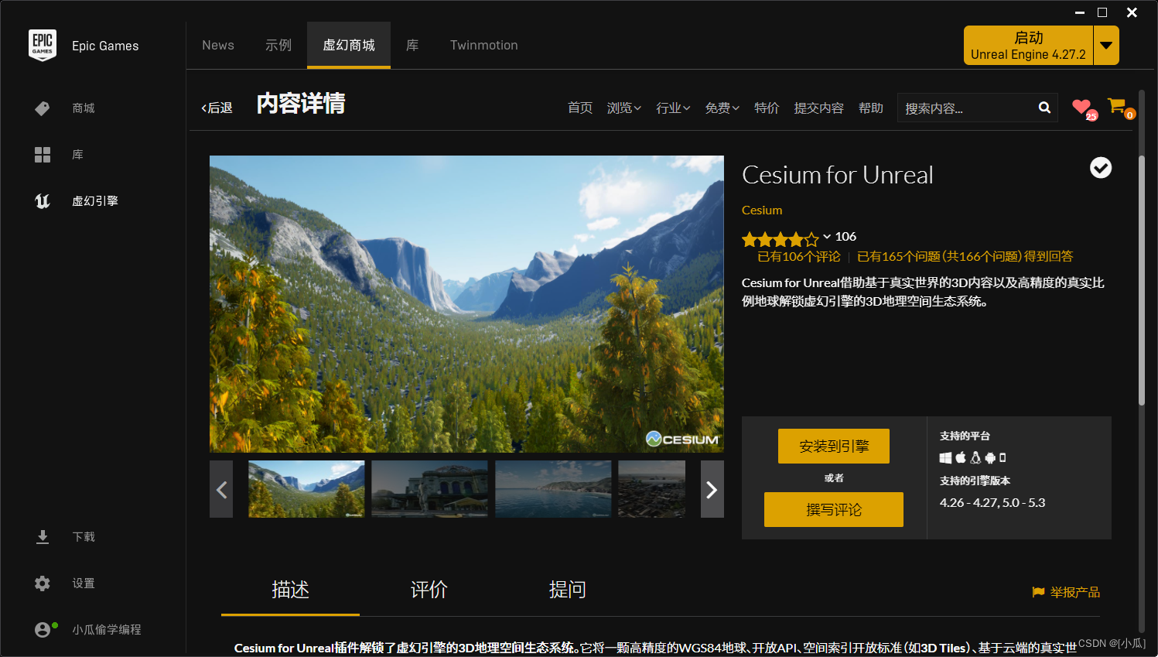Go to 首页 home link
This screenshot has width=1158, height=657.
pos(580,108)
